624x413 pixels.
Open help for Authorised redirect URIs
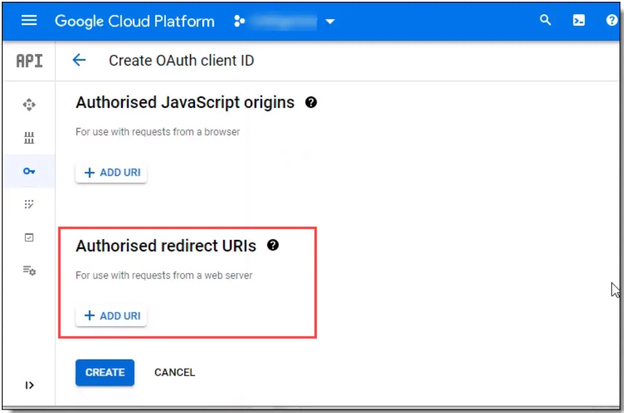(273, 245)
